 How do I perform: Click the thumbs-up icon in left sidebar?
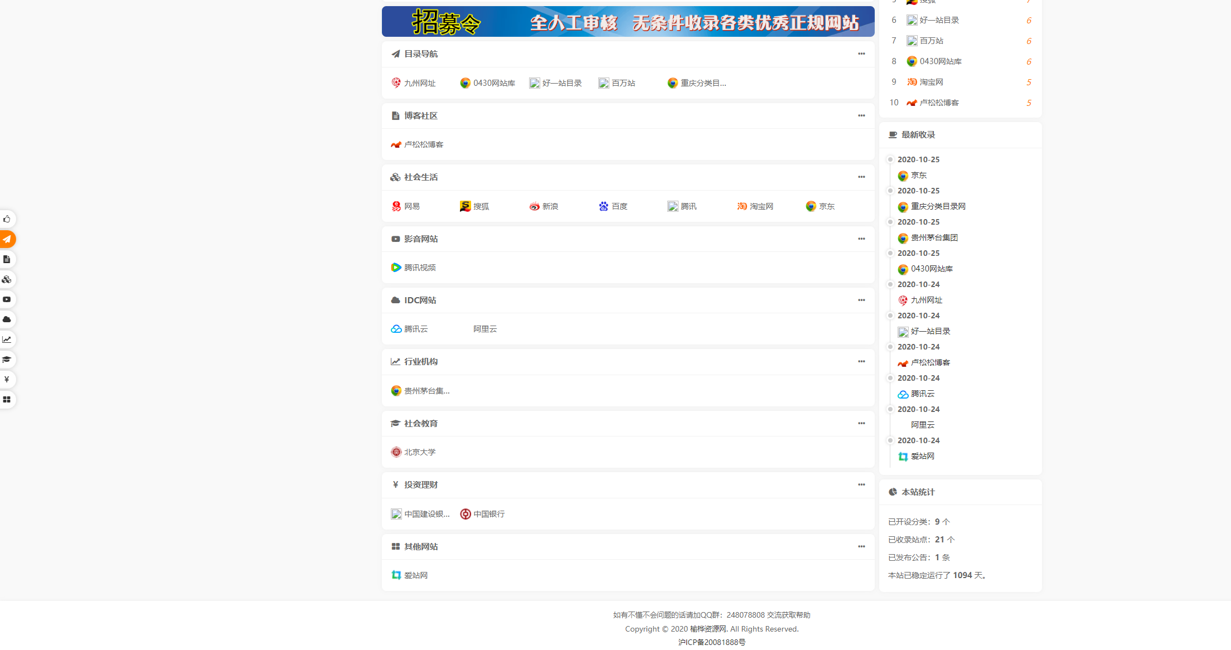click(7, 219)
